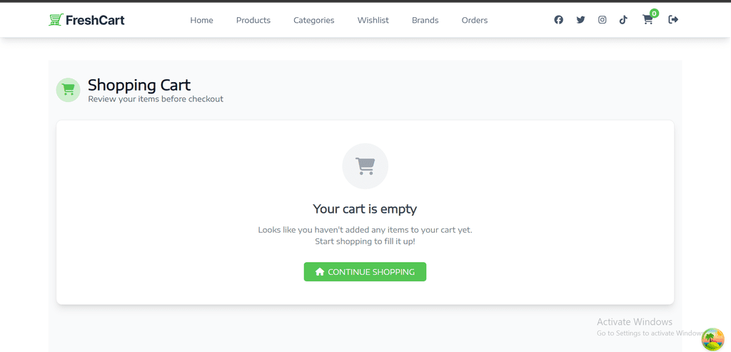Select Brands in the top navigation
The image size is (731, 352).
[x=425, y=20]
